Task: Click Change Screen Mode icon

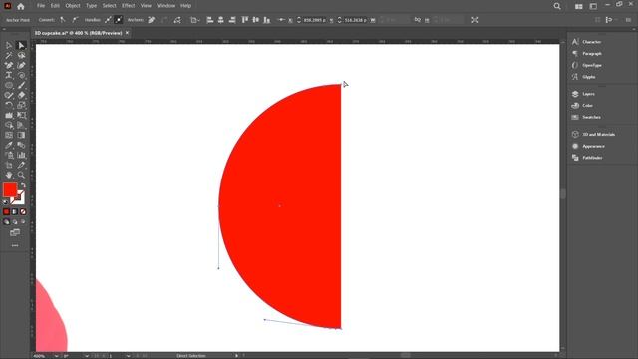Action: click(15, 232)
